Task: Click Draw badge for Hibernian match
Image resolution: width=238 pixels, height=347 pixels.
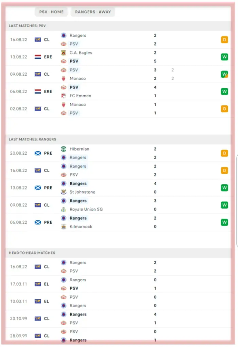Action: [x=224, y=153]
